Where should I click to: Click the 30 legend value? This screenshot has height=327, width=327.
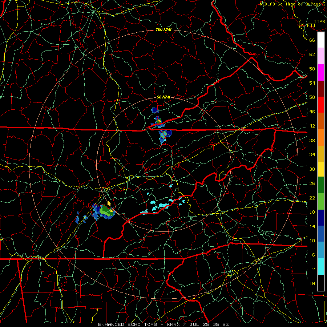click(312, 169)
